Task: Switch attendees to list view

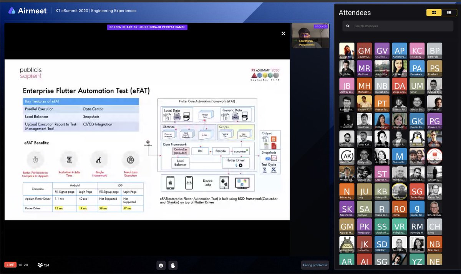Action: (x=449, y=13)
